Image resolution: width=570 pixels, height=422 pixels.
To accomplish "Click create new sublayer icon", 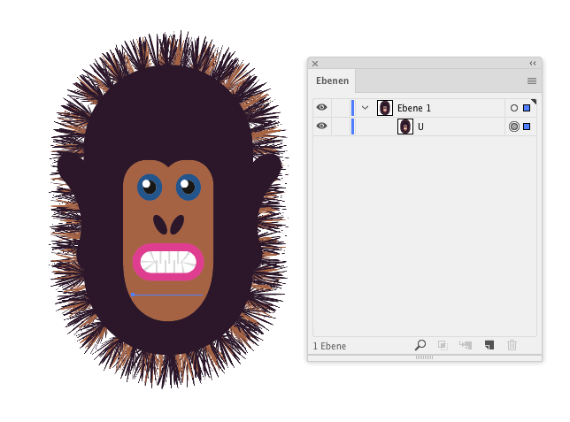I will coord(466,345).
